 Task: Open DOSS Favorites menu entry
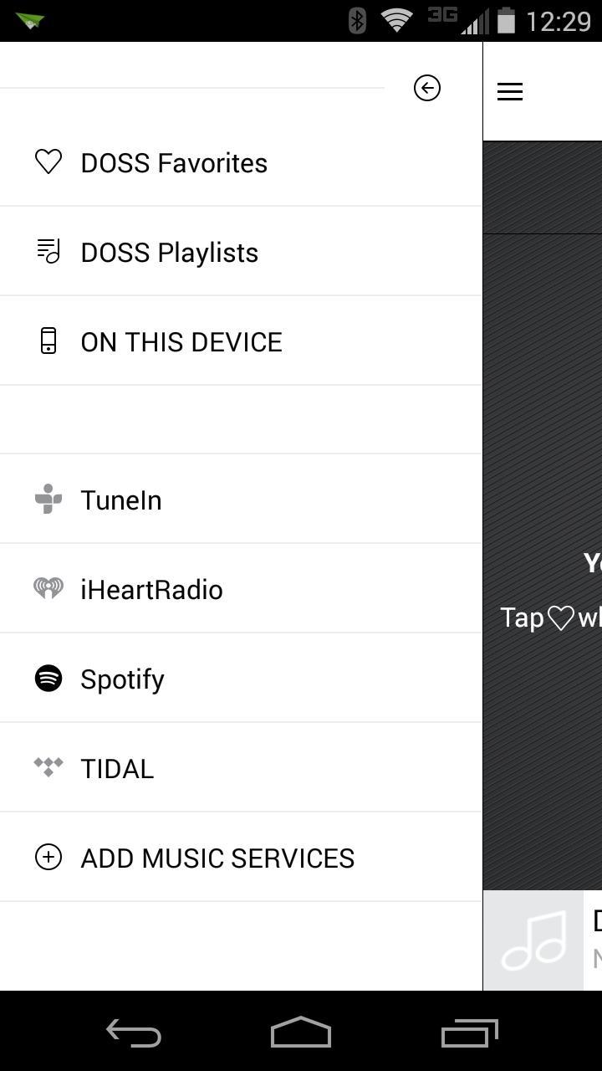click(241, 162)
